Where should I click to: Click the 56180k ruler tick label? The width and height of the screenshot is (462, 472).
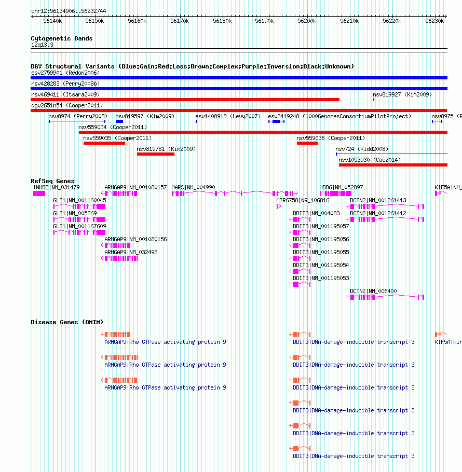(x=222, y=21)
